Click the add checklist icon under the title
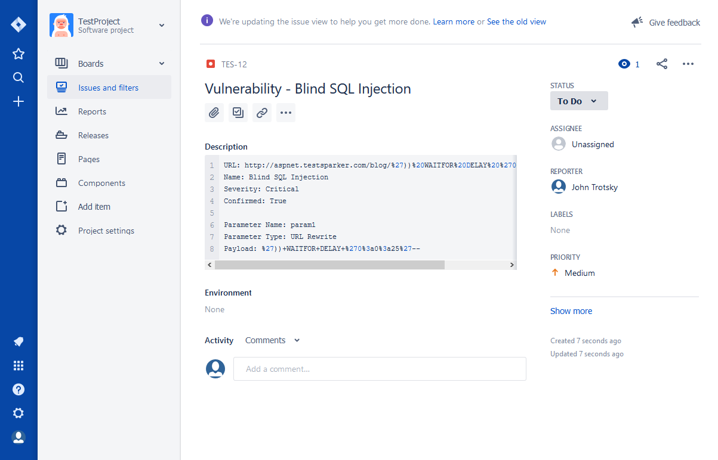The height and width of the screenshot is (460, 718). pos(238,113)
